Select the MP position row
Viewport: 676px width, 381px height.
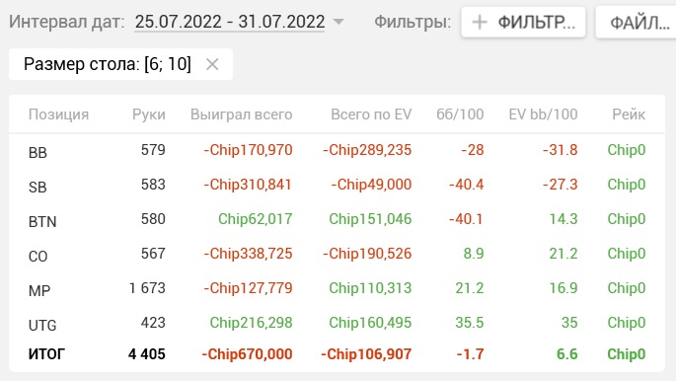coord(337,288)
